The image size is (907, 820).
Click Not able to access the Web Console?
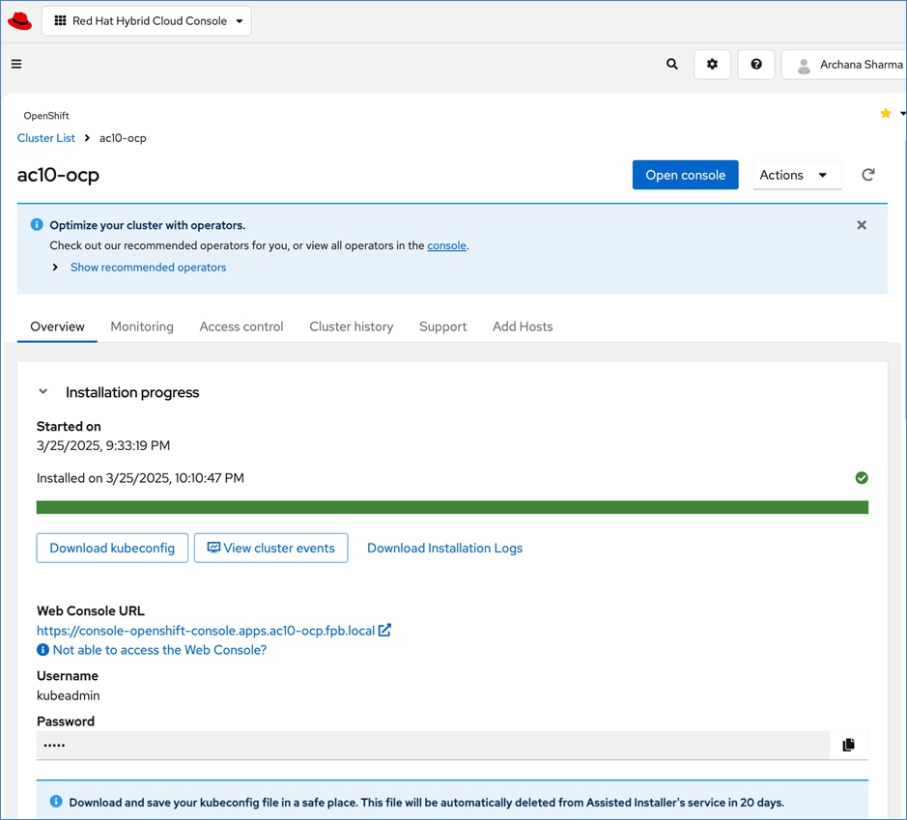pos(159,650)
